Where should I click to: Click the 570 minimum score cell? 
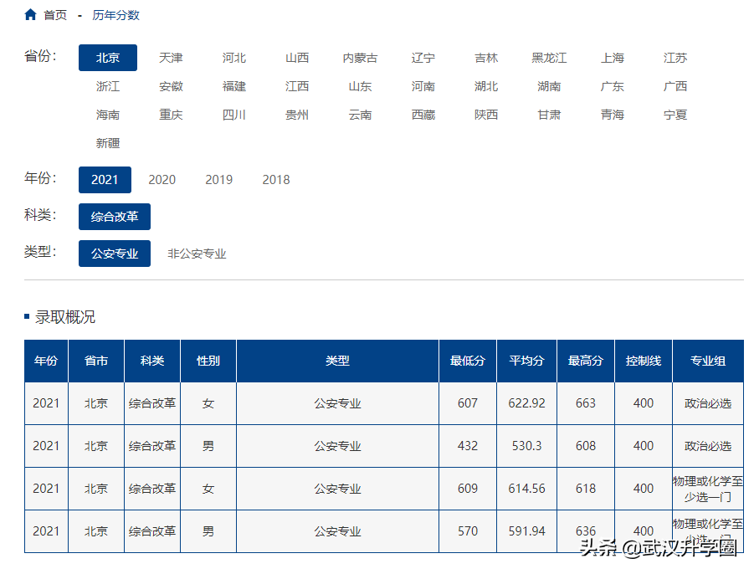tap(468, 531)
